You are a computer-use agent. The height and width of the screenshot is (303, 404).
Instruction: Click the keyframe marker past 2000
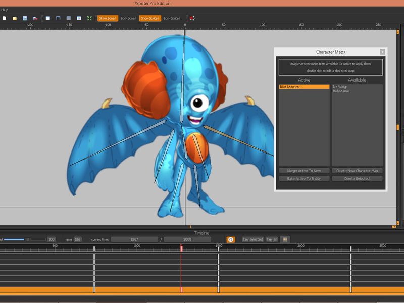tap(350, 249)
